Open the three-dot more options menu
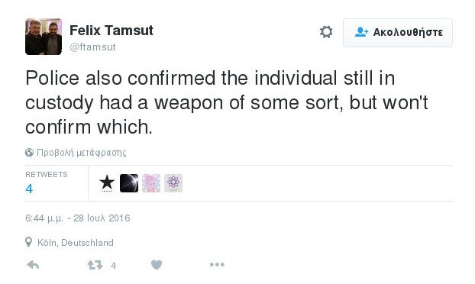 (217, 265)
